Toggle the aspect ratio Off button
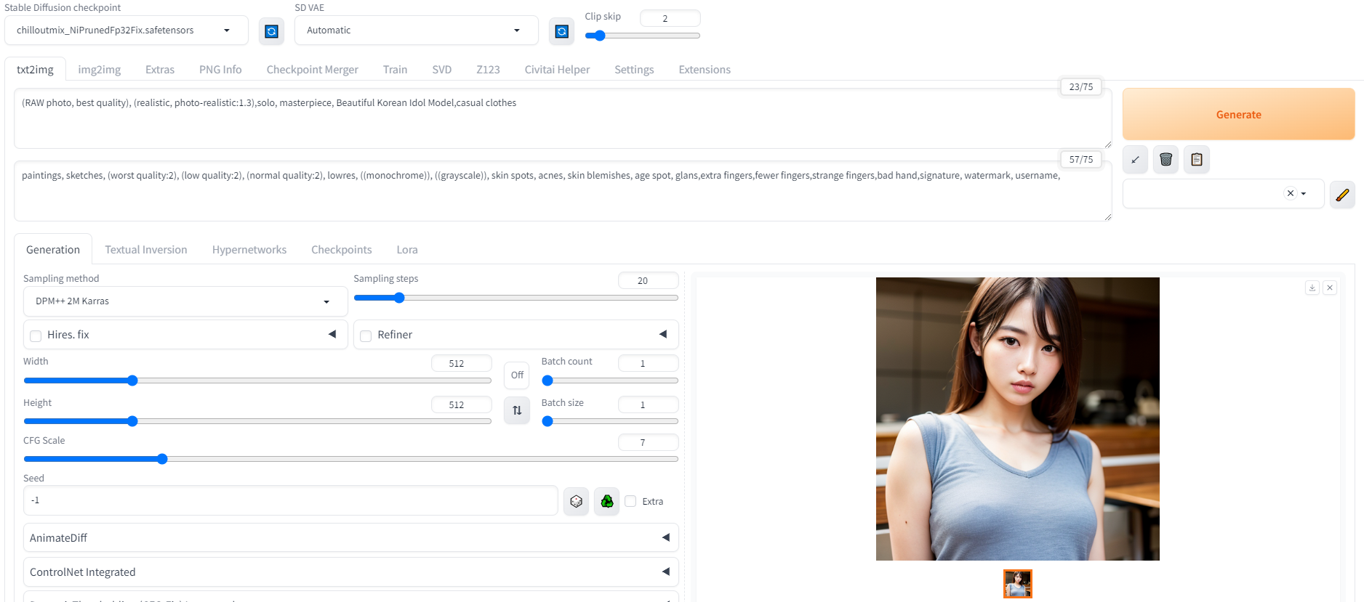1364x602 pixels. point(517,375)
